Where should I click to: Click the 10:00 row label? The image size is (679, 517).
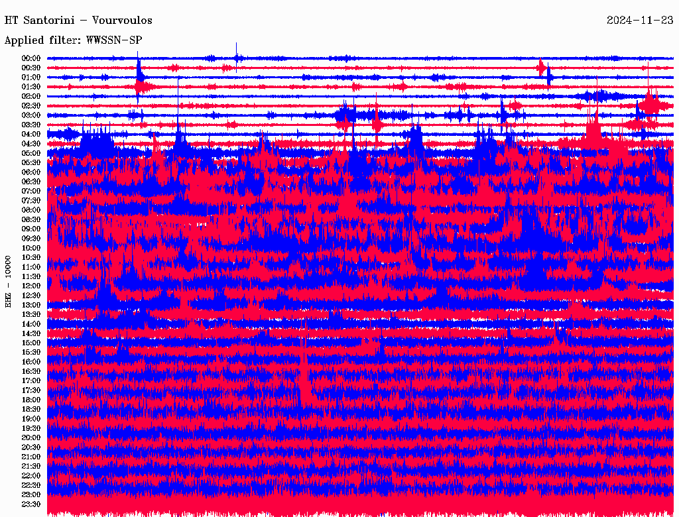[x=31, y=248]
